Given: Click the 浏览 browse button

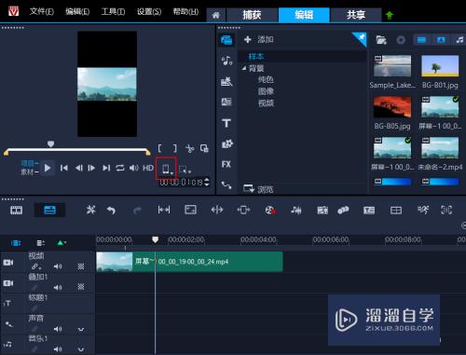Looking at the screenshot, I should (258, 189).
